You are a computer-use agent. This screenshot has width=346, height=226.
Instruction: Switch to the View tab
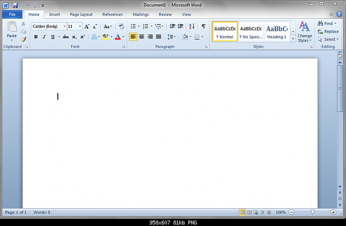187,15
